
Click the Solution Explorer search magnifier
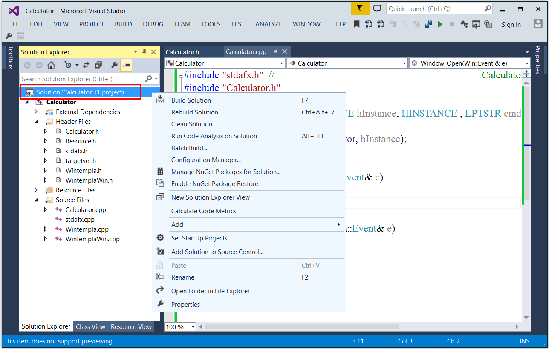pos(148,79)
